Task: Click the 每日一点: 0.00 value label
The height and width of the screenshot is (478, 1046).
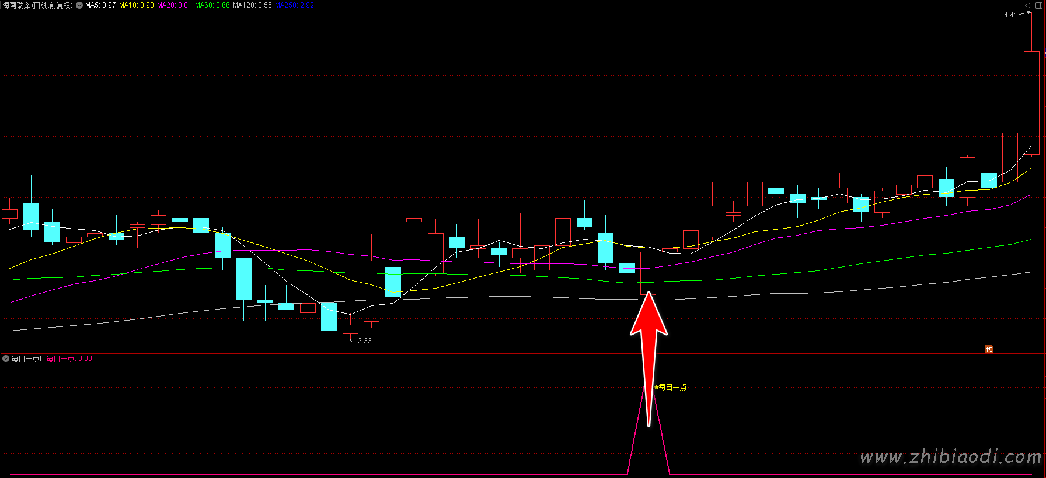Action: click(x=69, y=358)
